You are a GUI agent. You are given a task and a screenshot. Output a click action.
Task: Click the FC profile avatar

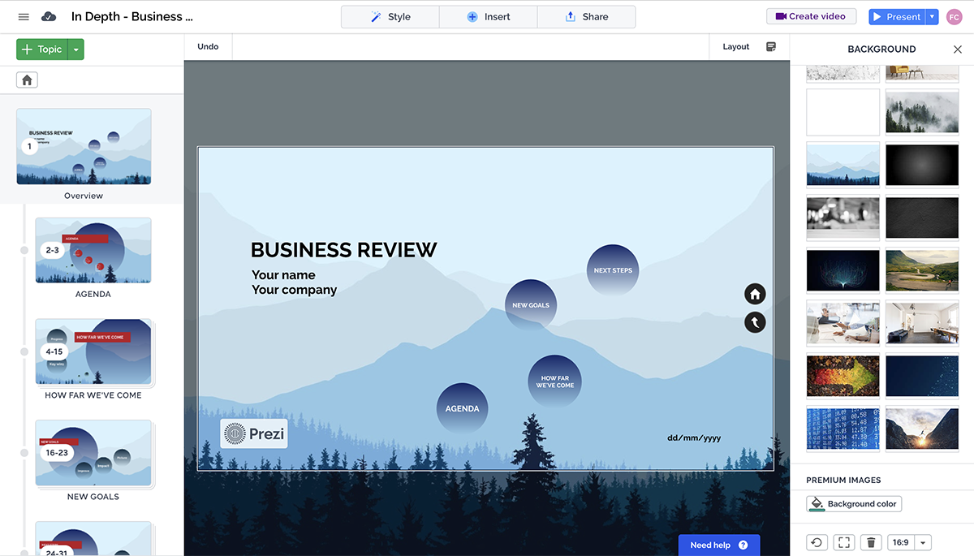pyautogui.click(x=954, y=16)
